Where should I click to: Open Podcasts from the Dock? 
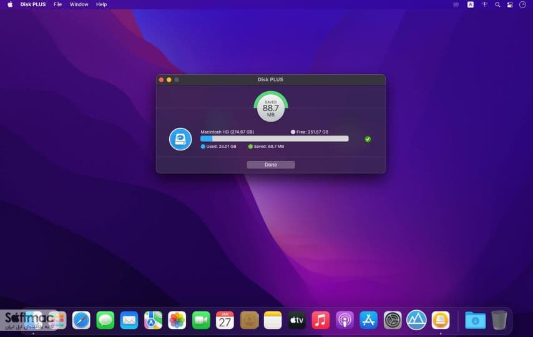(x=345, y=320)
